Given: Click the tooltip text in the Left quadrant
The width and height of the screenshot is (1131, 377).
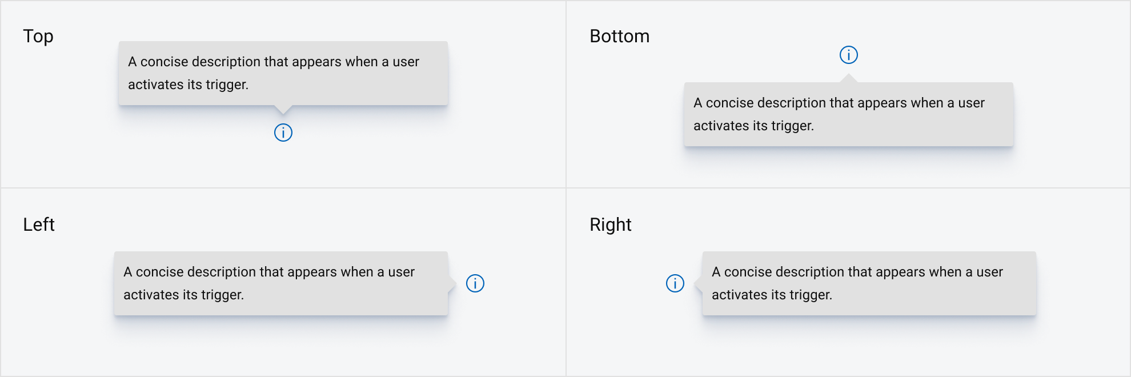Looking at the screenshot, I should (281, 283).
